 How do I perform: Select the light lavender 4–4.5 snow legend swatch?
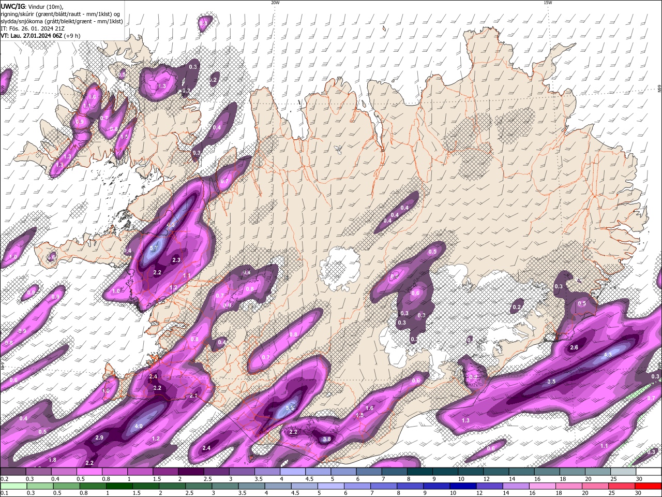294,472
